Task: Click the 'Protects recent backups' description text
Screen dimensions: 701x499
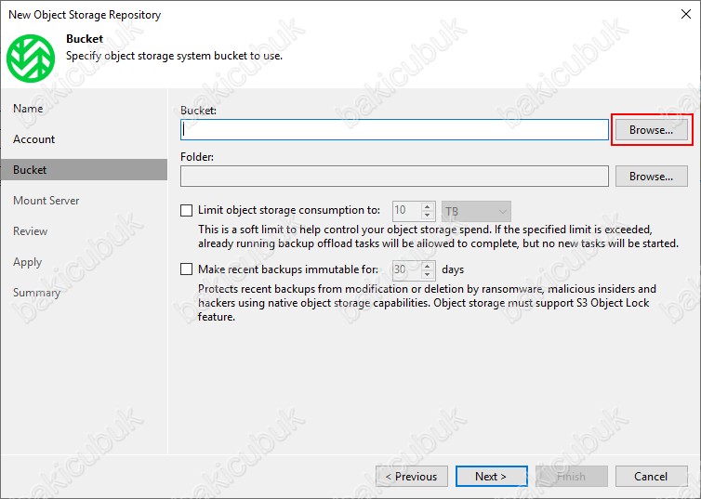Action: pyautogui.click(x=427, y=303)
